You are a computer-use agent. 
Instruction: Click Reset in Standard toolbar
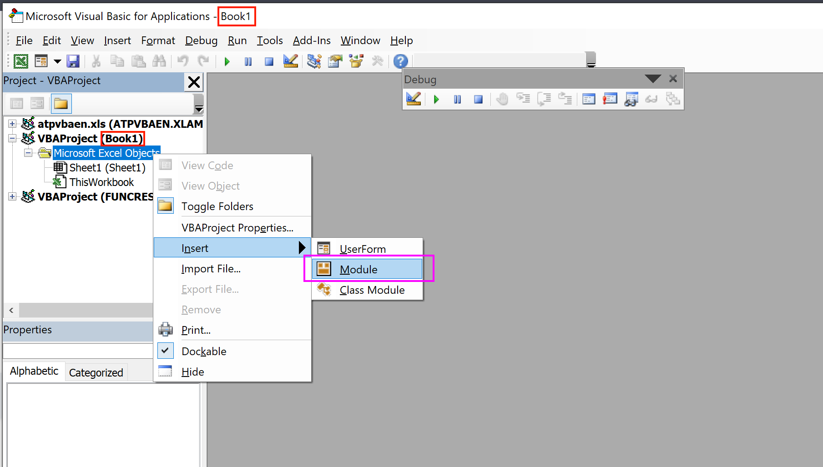[269, 61]
